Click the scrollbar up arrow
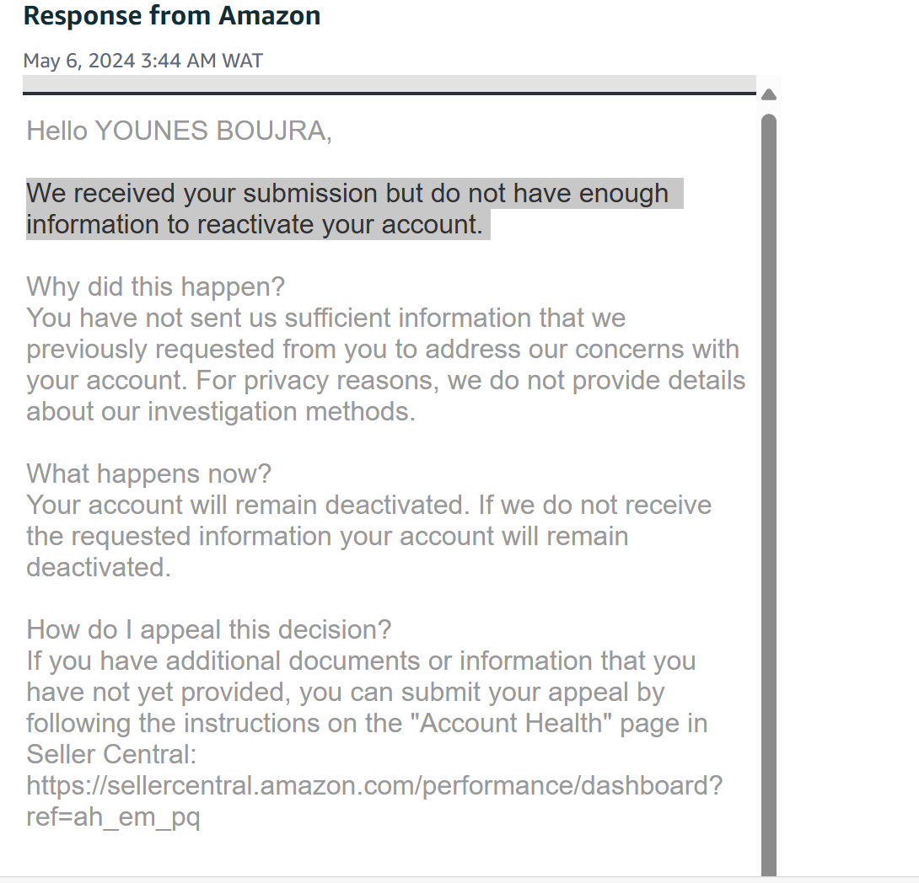 (x=768, y=95)
